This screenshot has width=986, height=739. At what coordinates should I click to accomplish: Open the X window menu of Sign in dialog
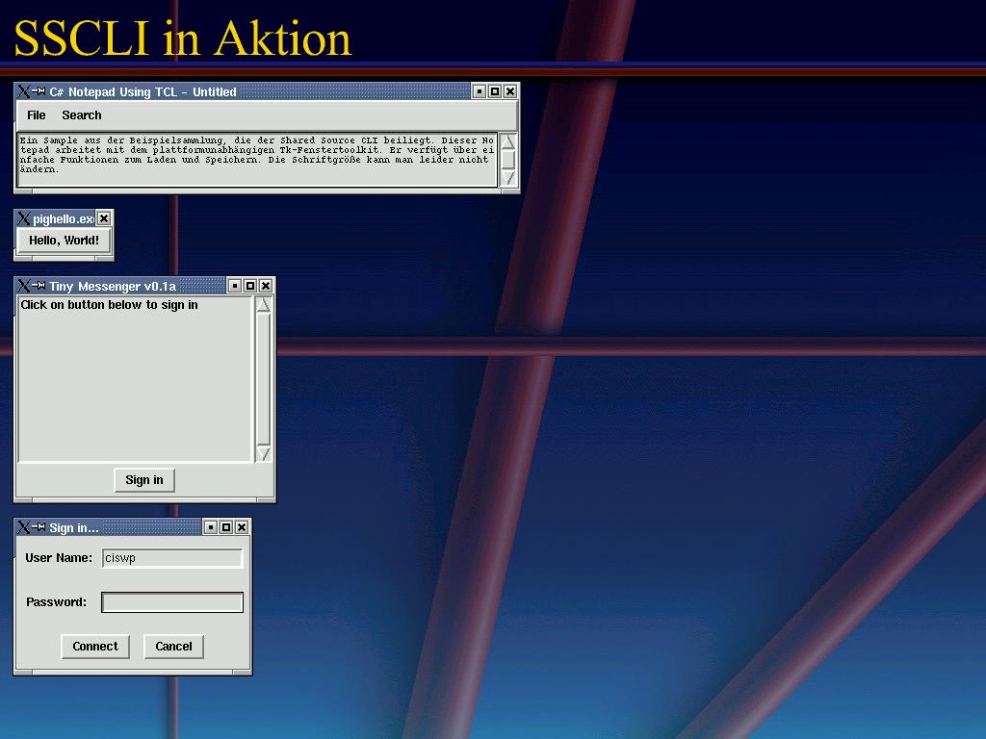click(x=23, y=527)
